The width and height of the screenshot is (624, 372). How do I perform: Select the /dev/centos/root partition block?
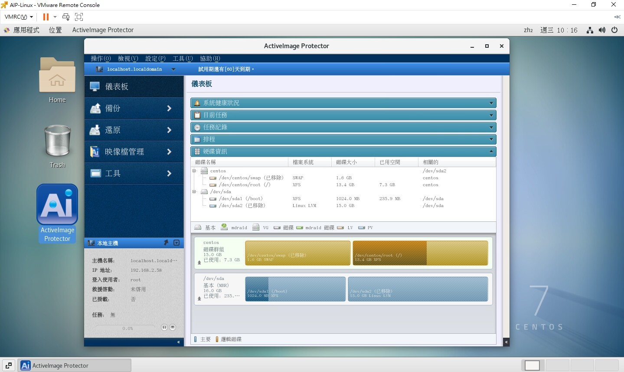[x=420, y=253]
